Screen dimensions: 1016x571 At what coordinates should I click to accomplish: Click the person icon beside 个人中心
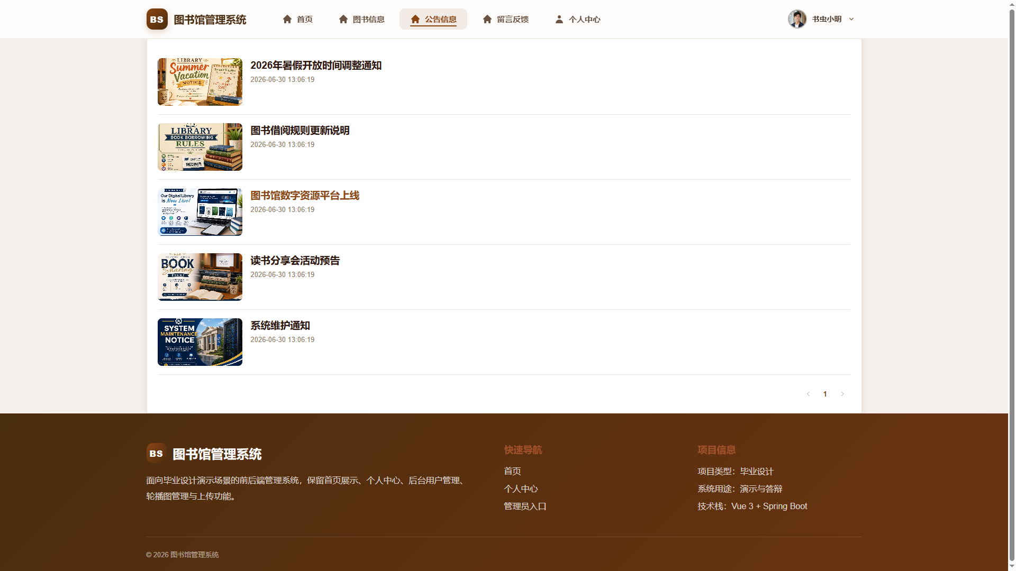559,19
